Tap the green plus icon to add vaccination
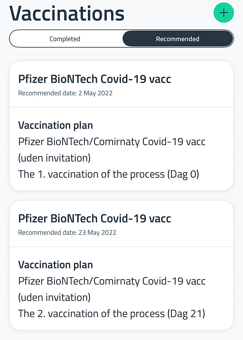The height and width of the screenshot is (340, 243). point(224,13)
